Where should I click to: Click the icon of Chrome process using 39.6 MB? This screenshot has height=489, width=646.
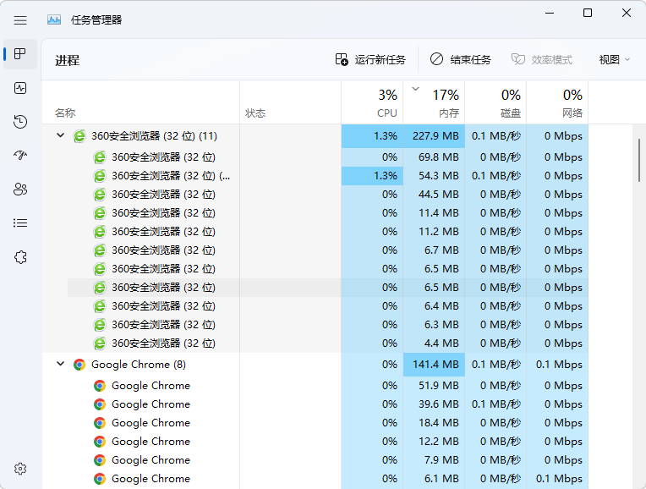tap(99, 404)
